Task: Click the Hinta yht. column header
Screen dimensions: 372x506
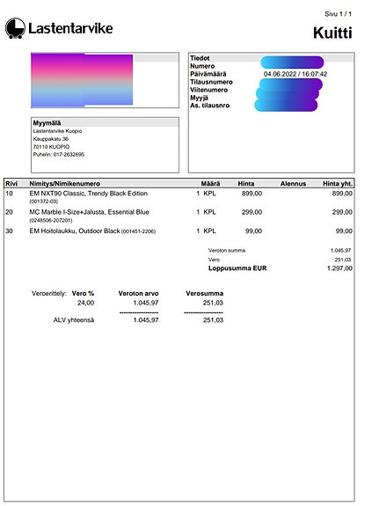Action: [x=338, y=184]
